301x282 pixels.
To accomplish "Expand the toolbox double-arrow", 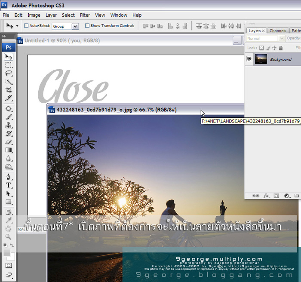I will 4,36.
